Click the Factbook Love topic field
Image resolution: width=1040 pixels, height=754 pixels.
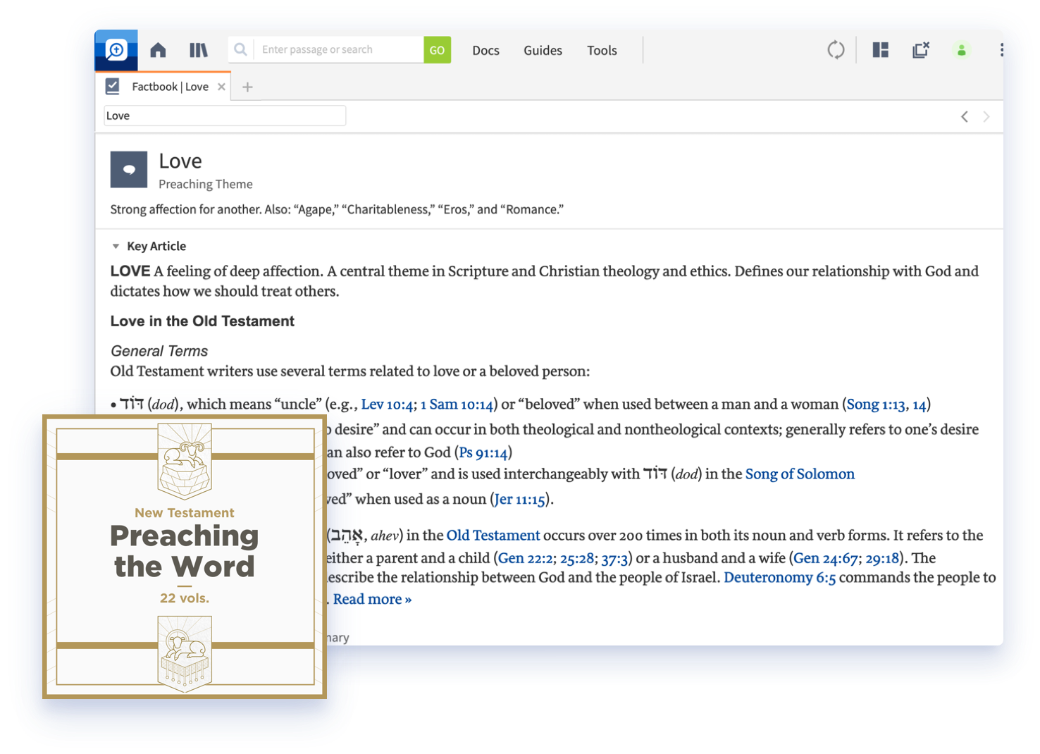(x=225, y=116)
